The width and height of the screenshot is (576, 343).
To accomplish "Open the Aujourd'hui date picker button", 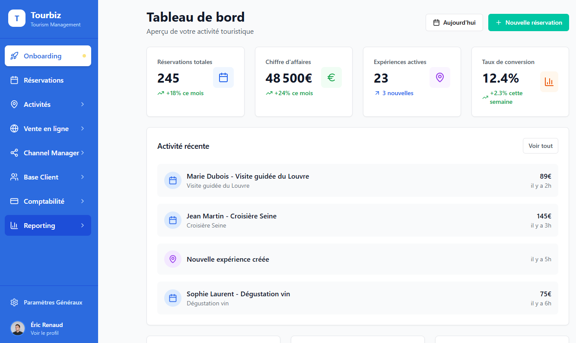I will click(x=454, y=22).
